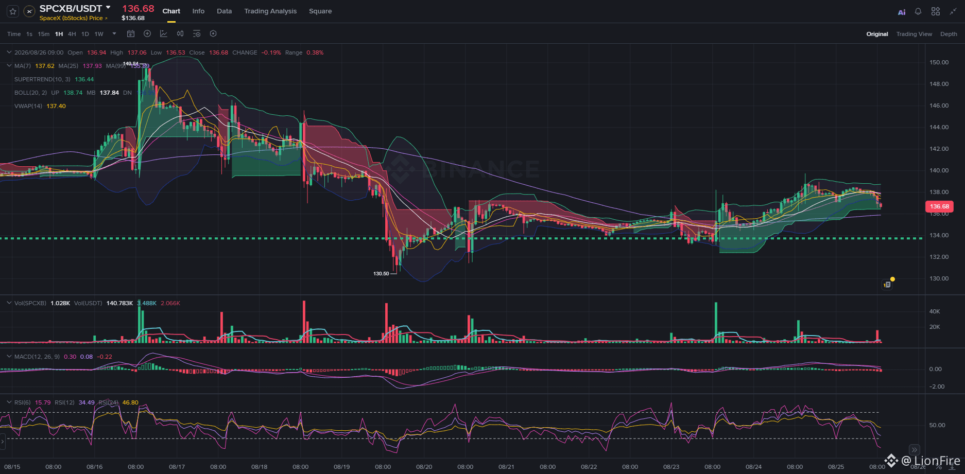The image size is (965, 474).
Task: Select the 15m interval
Action: pos(44,34)
